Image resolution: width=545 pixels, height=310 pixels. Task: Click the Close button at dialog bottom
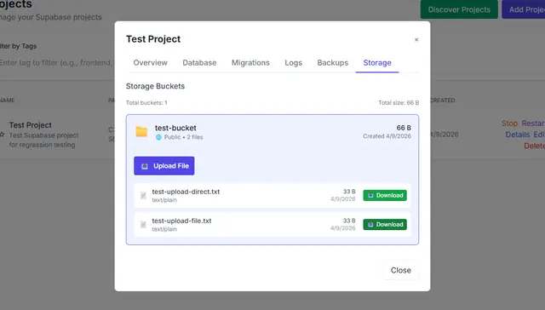point(401,270)
